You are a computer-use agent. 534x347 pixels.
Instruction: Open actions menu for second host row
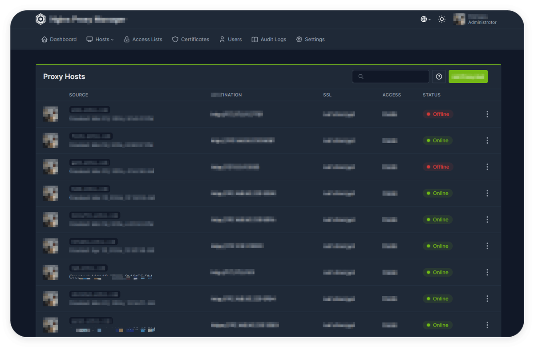pos(487,141)
